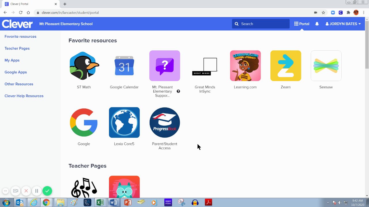Select My Apps in sidebar
This screenshot has height=207, width=369.
(x=12, y=60)
